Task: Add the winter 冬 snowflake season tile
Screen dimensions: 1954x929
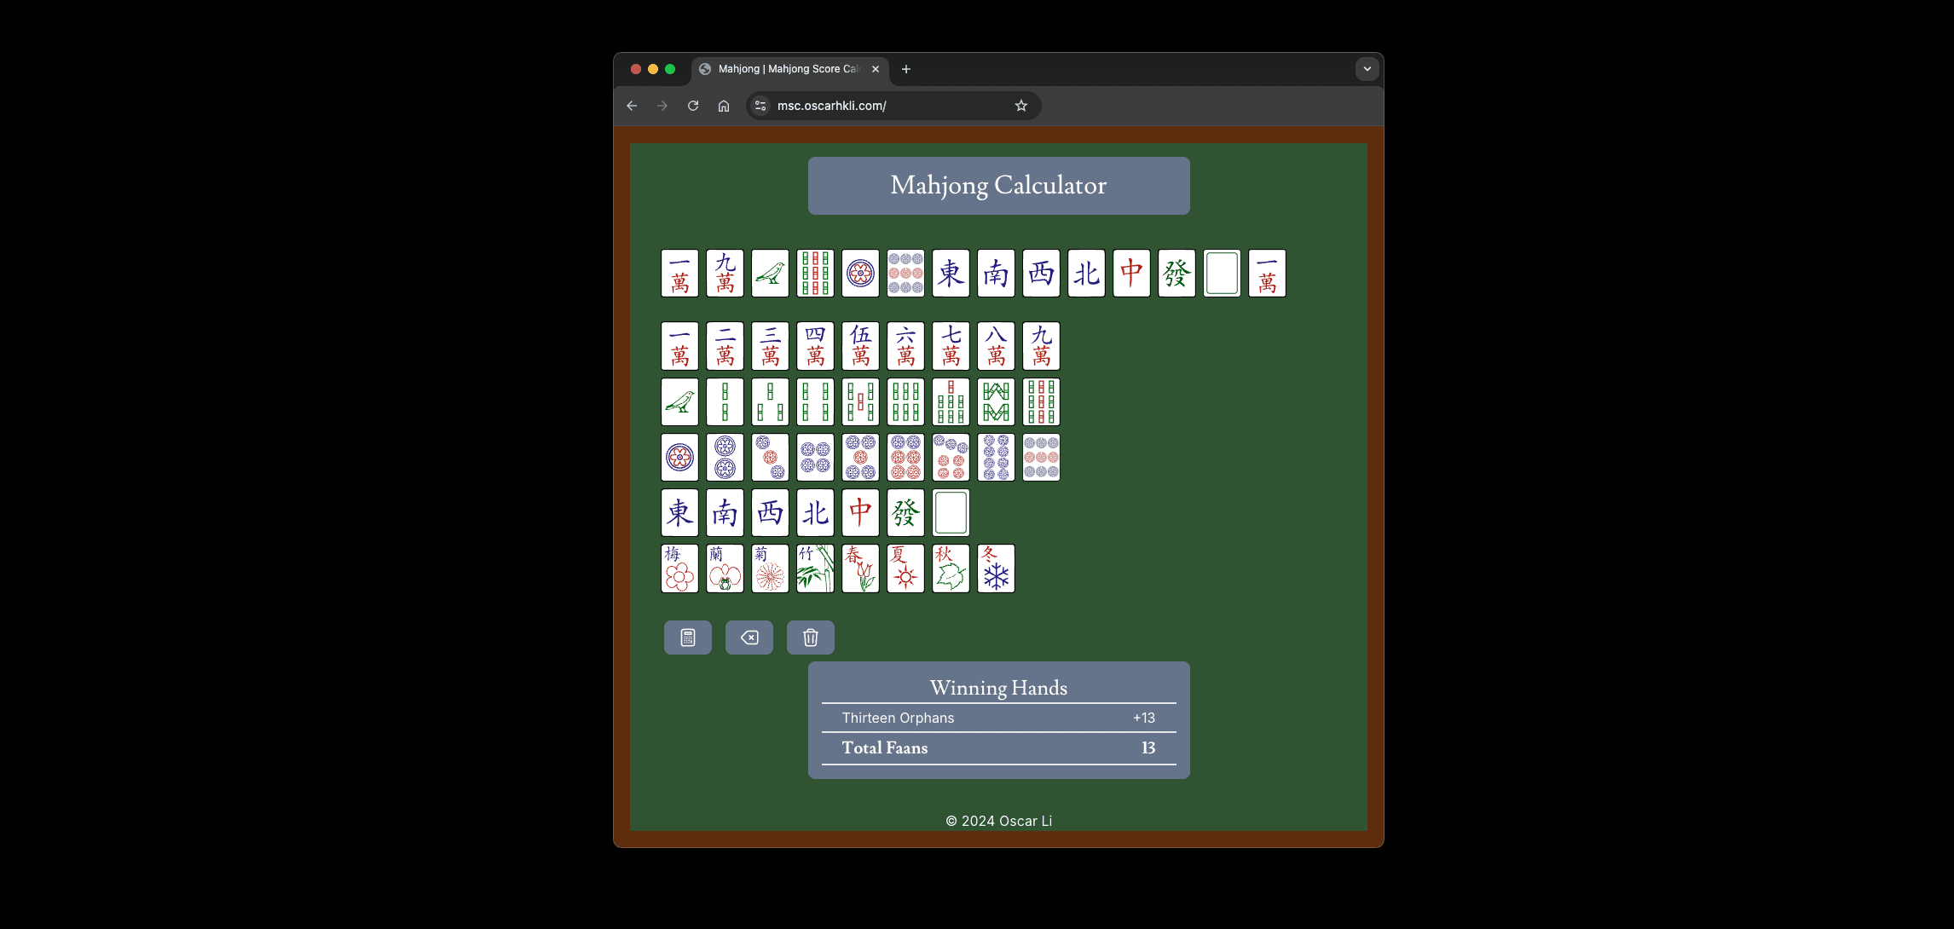Action: point(996,568)
